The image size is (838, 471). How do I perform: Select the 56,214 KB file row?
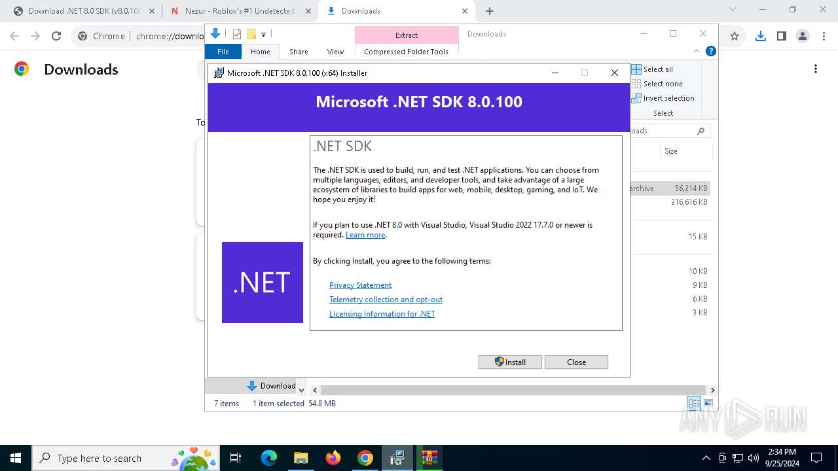click(x=670, y=188)
